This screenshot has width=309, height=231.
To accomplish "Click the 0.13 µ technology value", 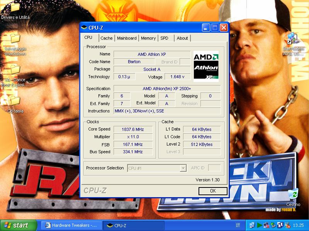I will (124, 77).
